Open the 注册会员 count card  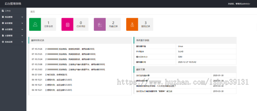[x=49, y=25]
